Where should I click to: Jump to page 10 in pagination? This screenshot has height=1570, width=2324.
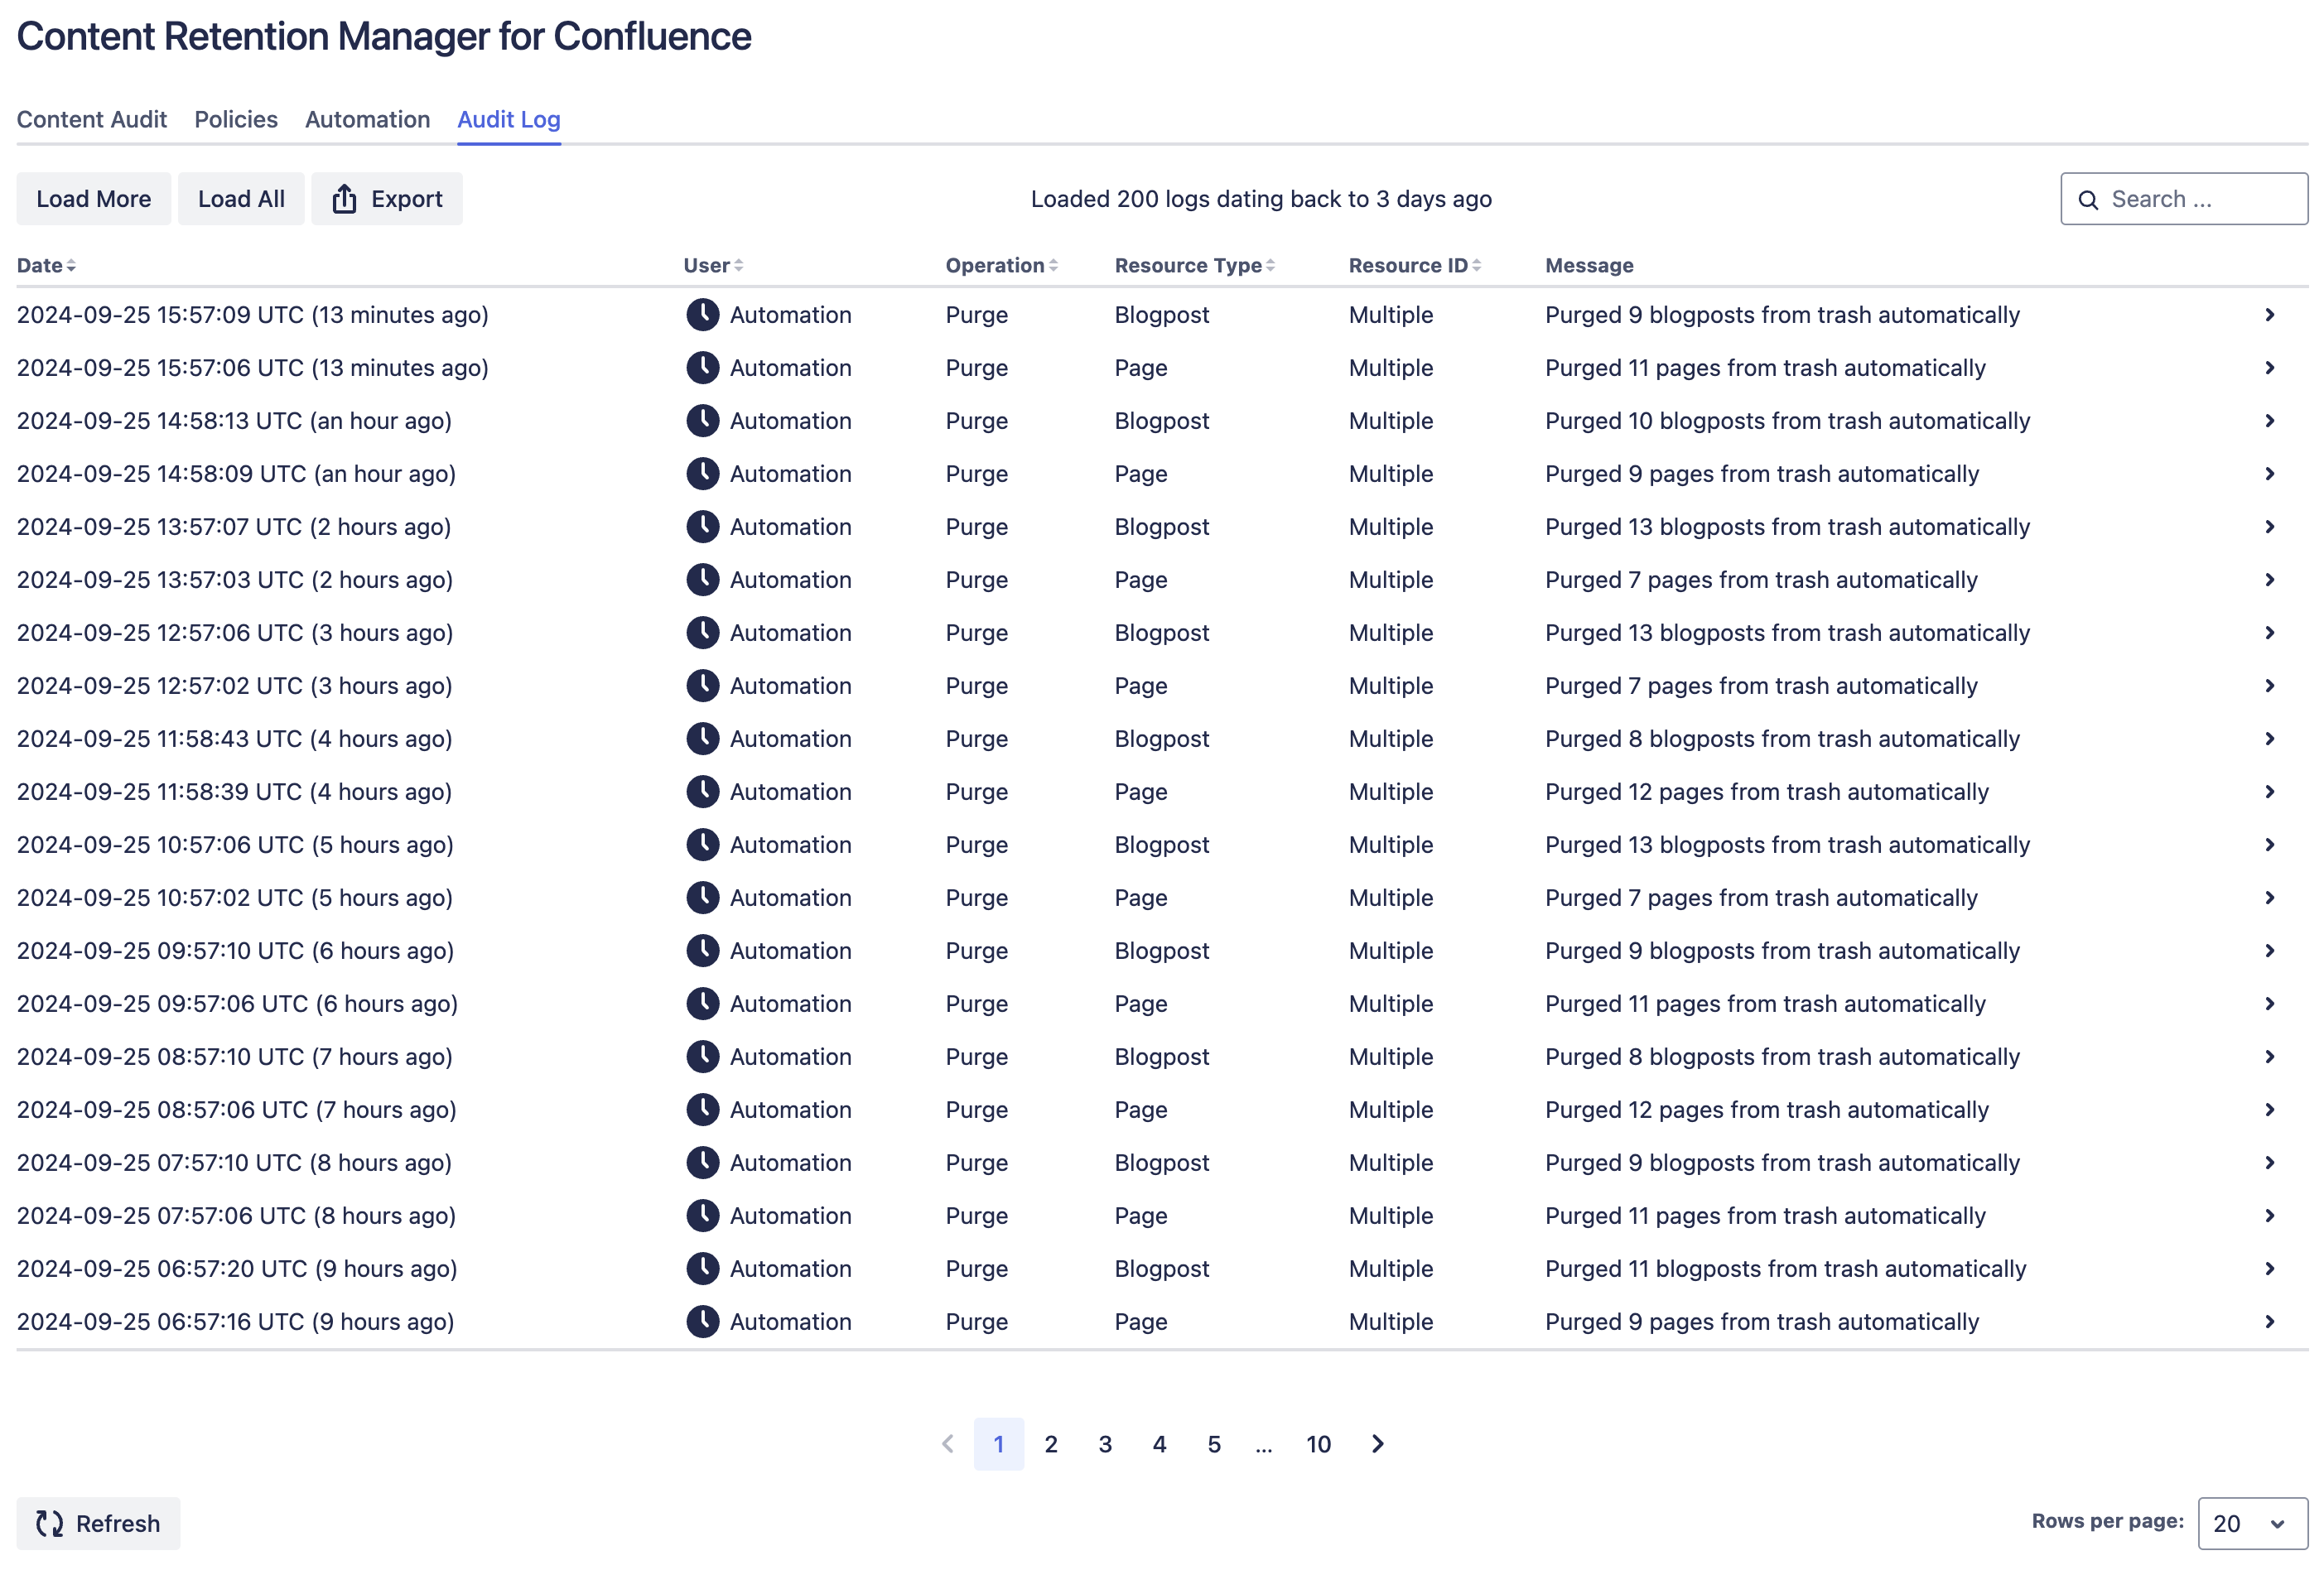pos(1318,1444)
